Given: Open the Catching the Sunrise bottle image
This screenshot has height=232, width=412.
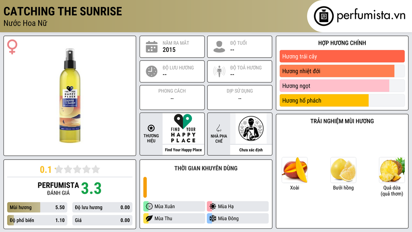Looking at the screenshot, I should [70, 95].
